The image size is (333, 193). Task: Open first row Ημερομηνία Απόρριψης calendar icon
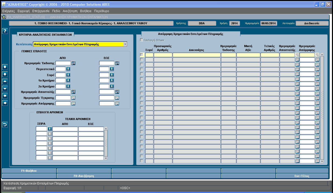(x=317, y=55)
